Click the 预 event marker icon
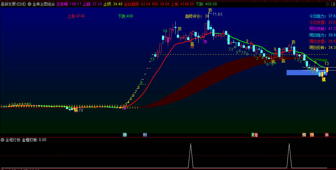Screen dimensions: 336x170 click(x=312, y=135)
